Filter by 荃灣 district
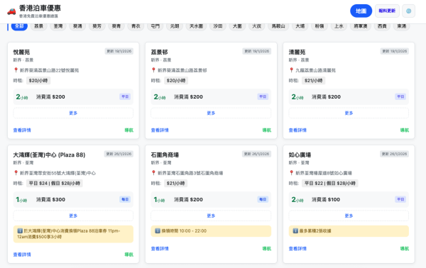 [58, 26]
